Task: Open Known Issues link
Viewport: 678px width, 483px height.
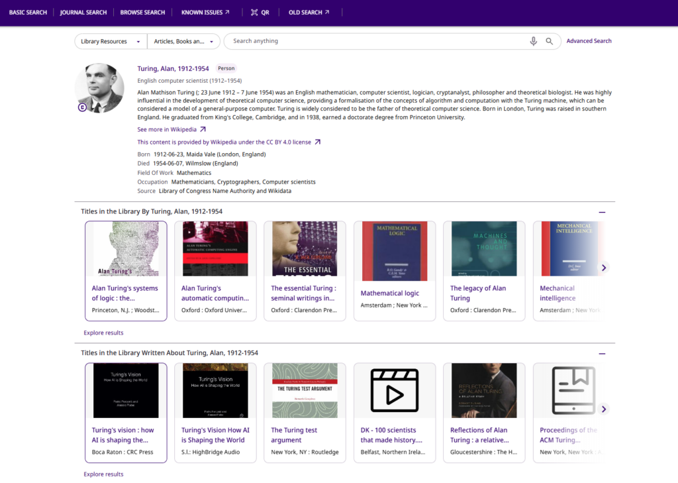Action: pyautogui.click(x=205, y=12)
